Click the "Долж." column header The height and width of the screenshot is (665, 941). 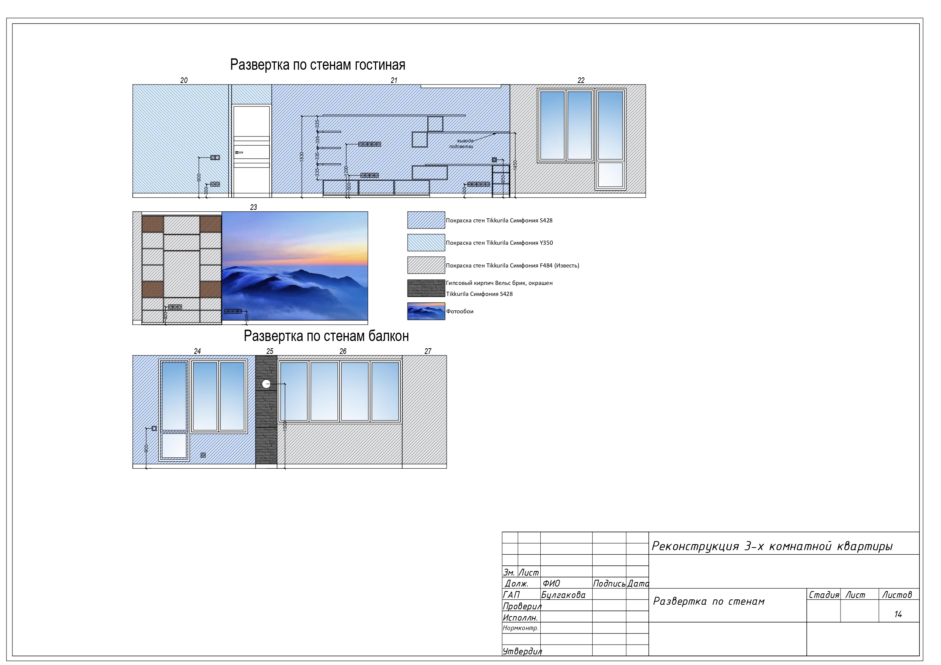(517, 584)
